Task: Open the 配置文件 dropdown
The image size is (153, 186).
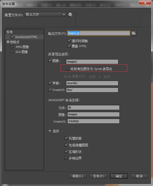Action: pyautogui.click(x=45, y=15)
